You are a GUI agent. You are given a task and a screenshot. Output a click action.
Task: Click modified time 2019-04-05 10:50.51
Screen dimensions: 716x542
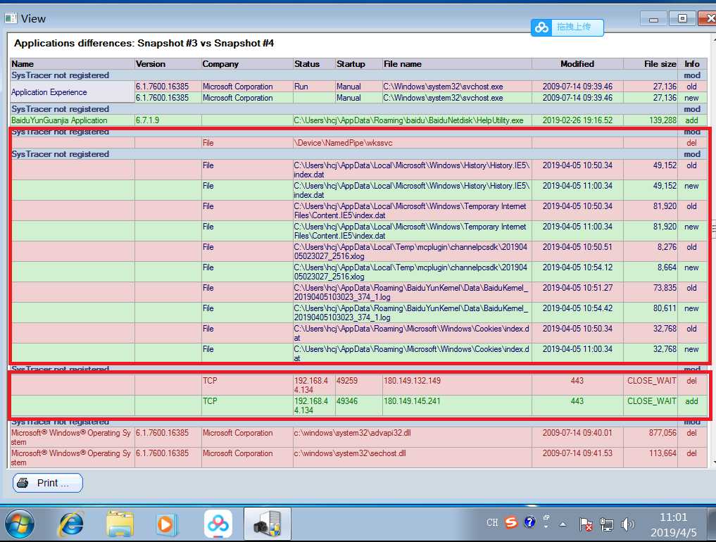coord(577,247)
